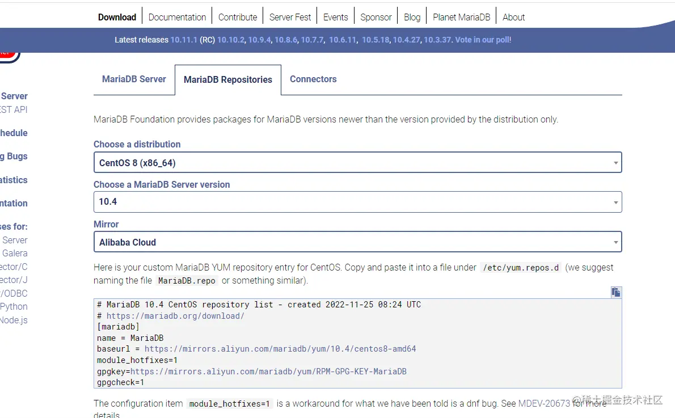Open release 10.10.2 link
The image size is (675, 418).
[x=231, y=40]
